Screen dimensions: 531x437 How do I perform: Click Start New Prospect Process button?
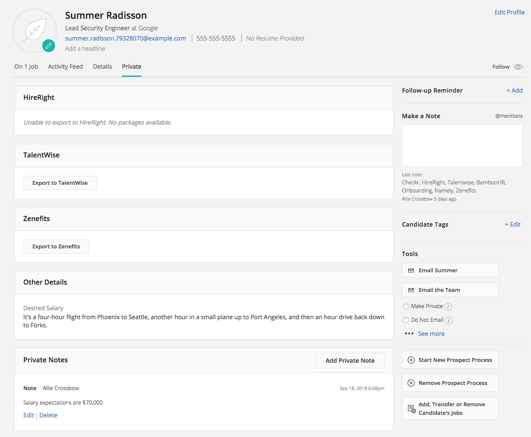pos(450,360)
